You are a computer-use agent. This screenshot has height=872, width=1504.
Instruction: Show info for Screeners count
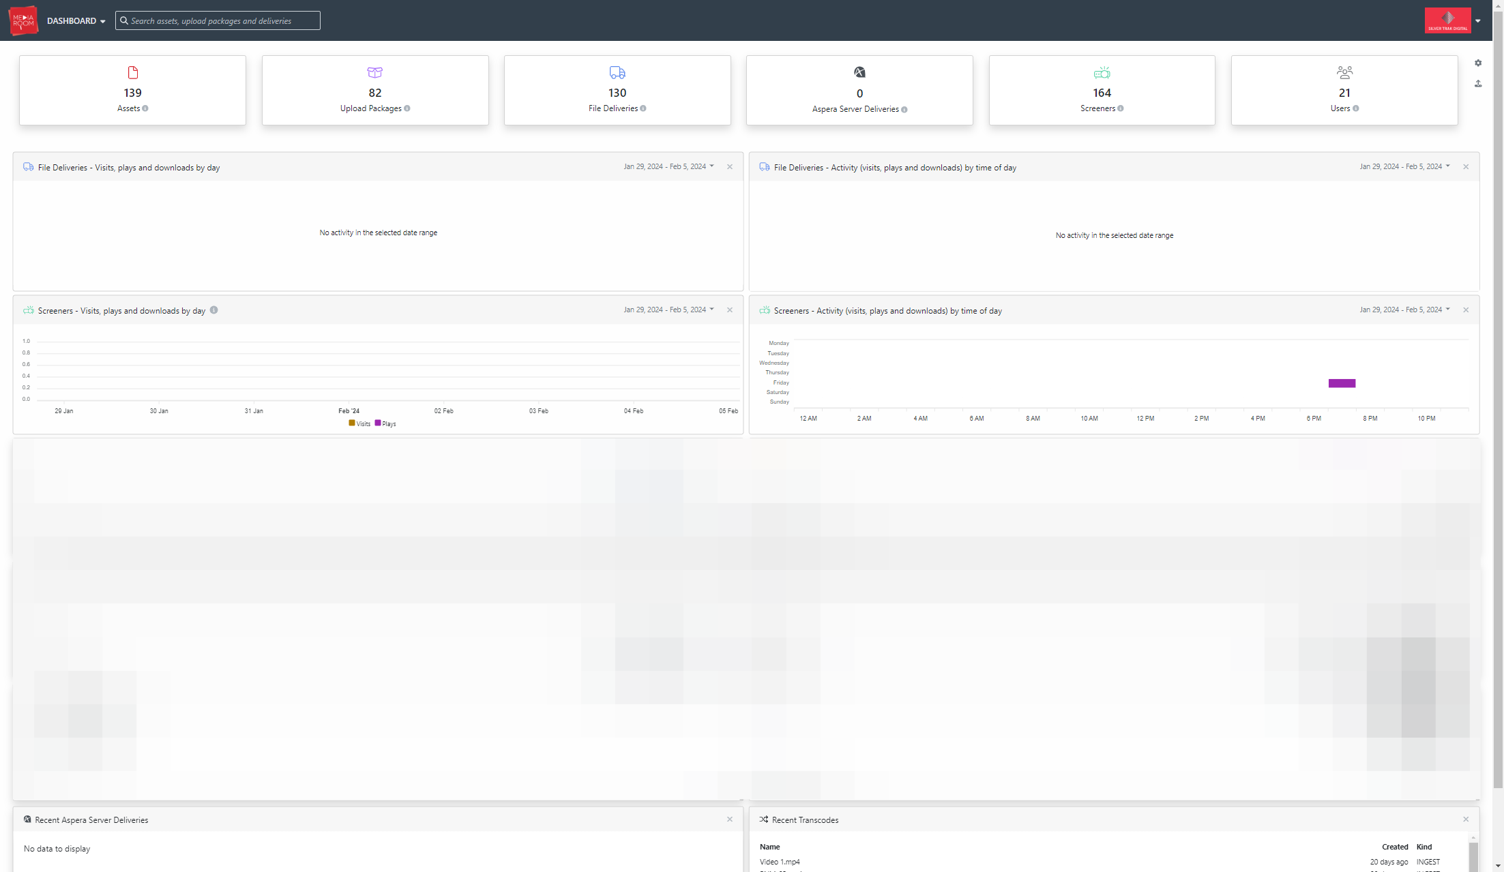coord(1121,108)
